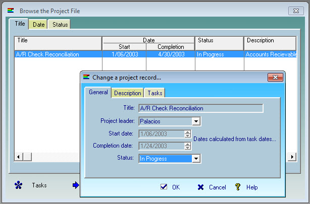Click the Change a project record title icon
310x204 pixels.
point(86,78)
